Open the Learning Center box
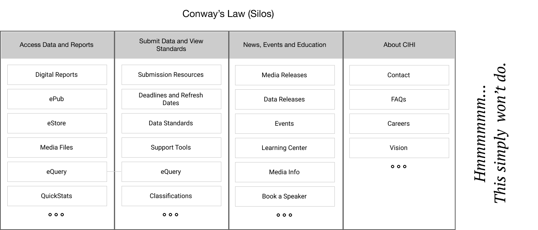 (285, 148)
